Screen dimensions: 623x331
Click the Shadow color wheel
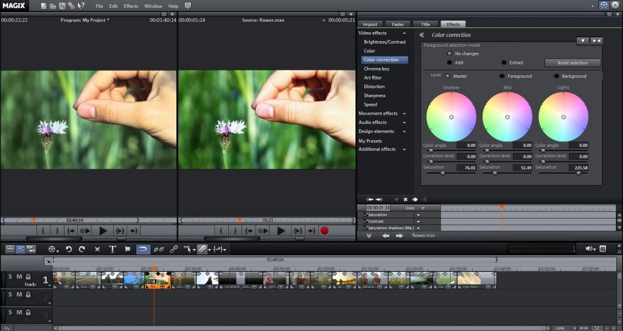click(451, 117)
